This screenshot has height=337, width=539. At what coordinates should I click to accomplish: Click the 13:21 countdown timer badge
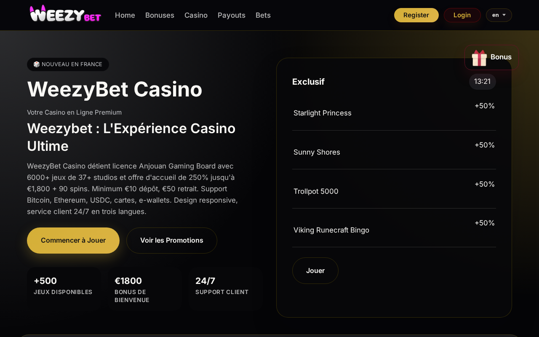(483, 82)
